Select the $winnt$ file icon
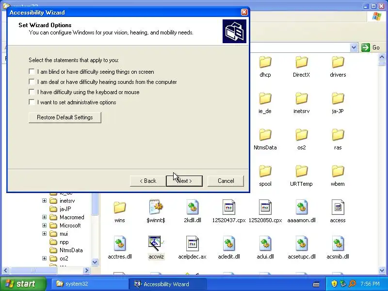 [x=156, y=207]
